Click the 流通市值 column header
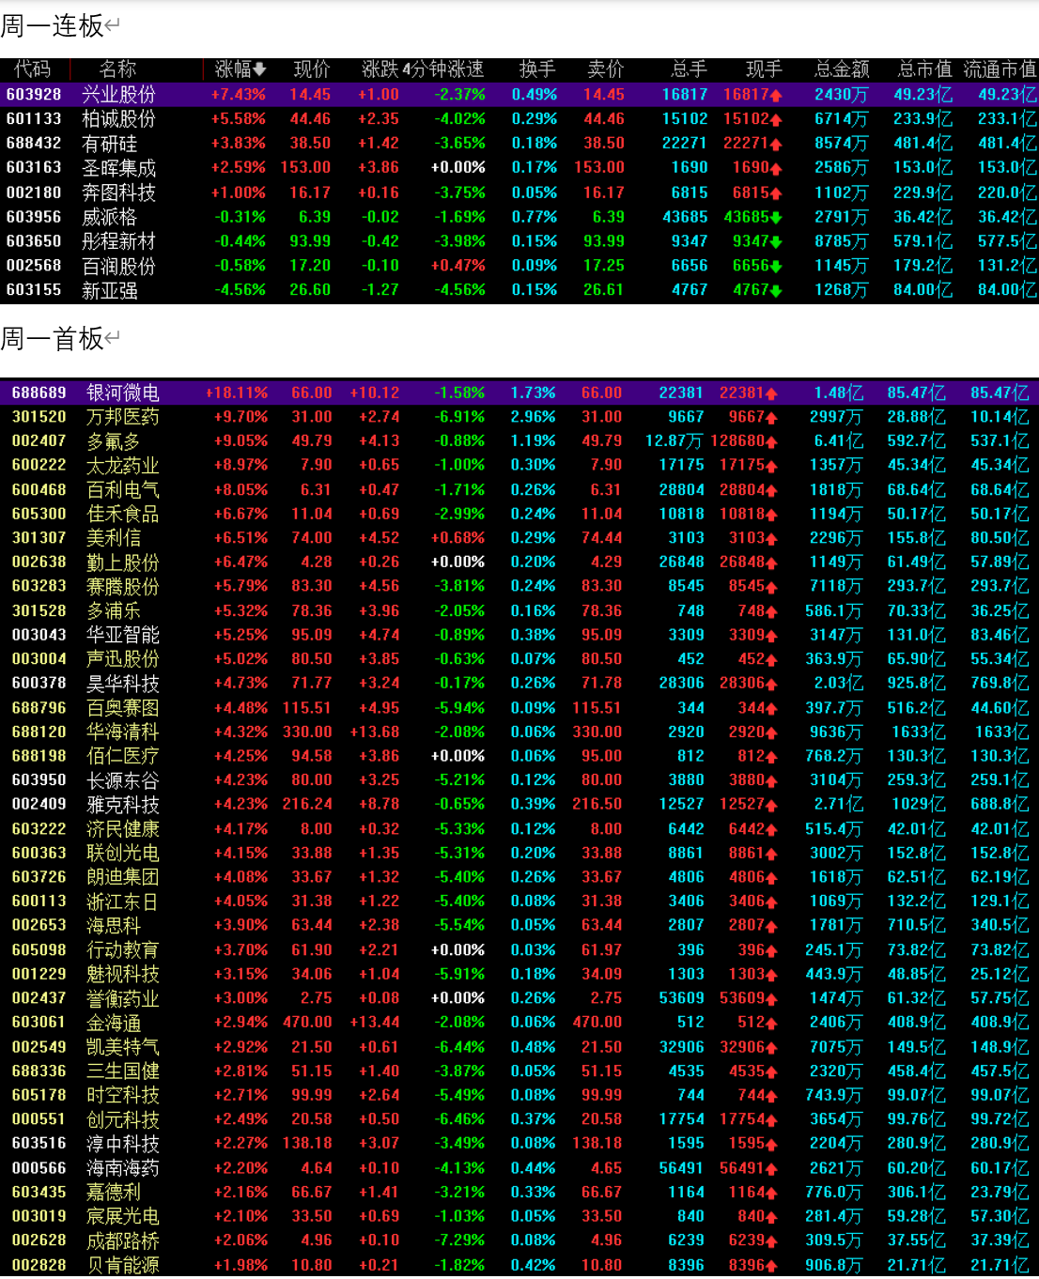 click(x=1000, y=69)
